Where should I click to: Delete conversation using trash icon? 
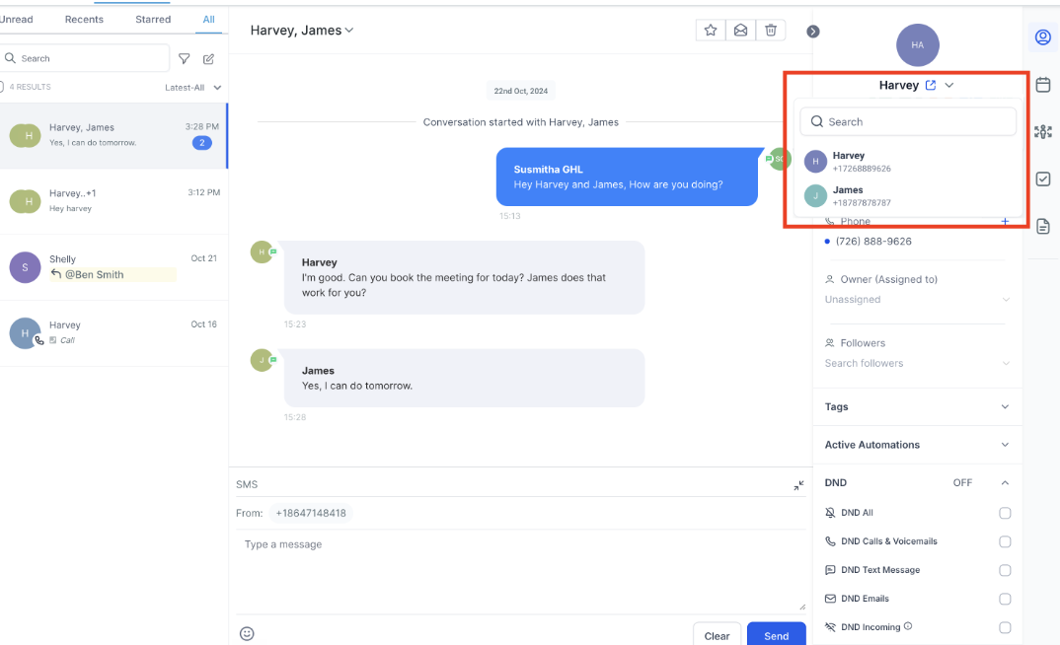click(x=771, y=31)
